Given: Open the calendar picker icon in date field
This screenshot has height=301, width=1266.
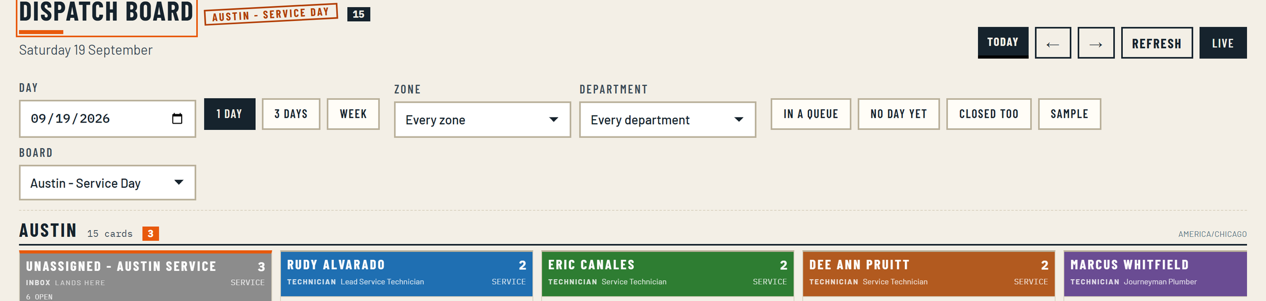Looking at the screenshot, I should 177,119.
